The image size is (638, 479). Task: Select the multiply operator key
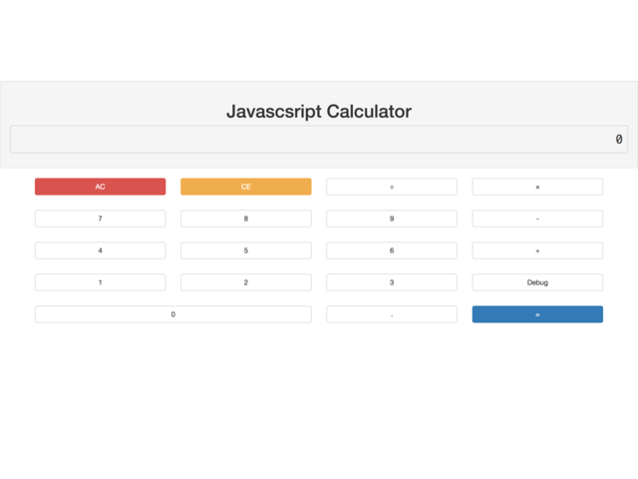coord(537,187)
